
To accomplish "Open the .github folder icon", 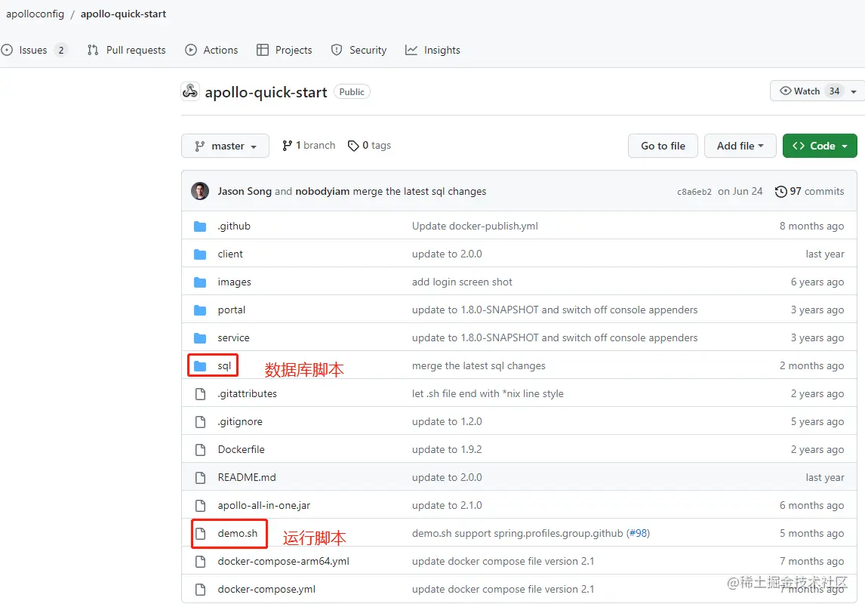I will (x=200, y=226).
